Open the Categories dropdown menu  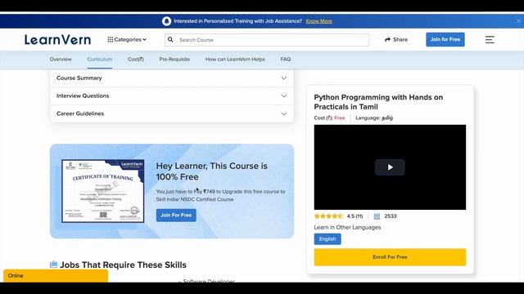127,39
